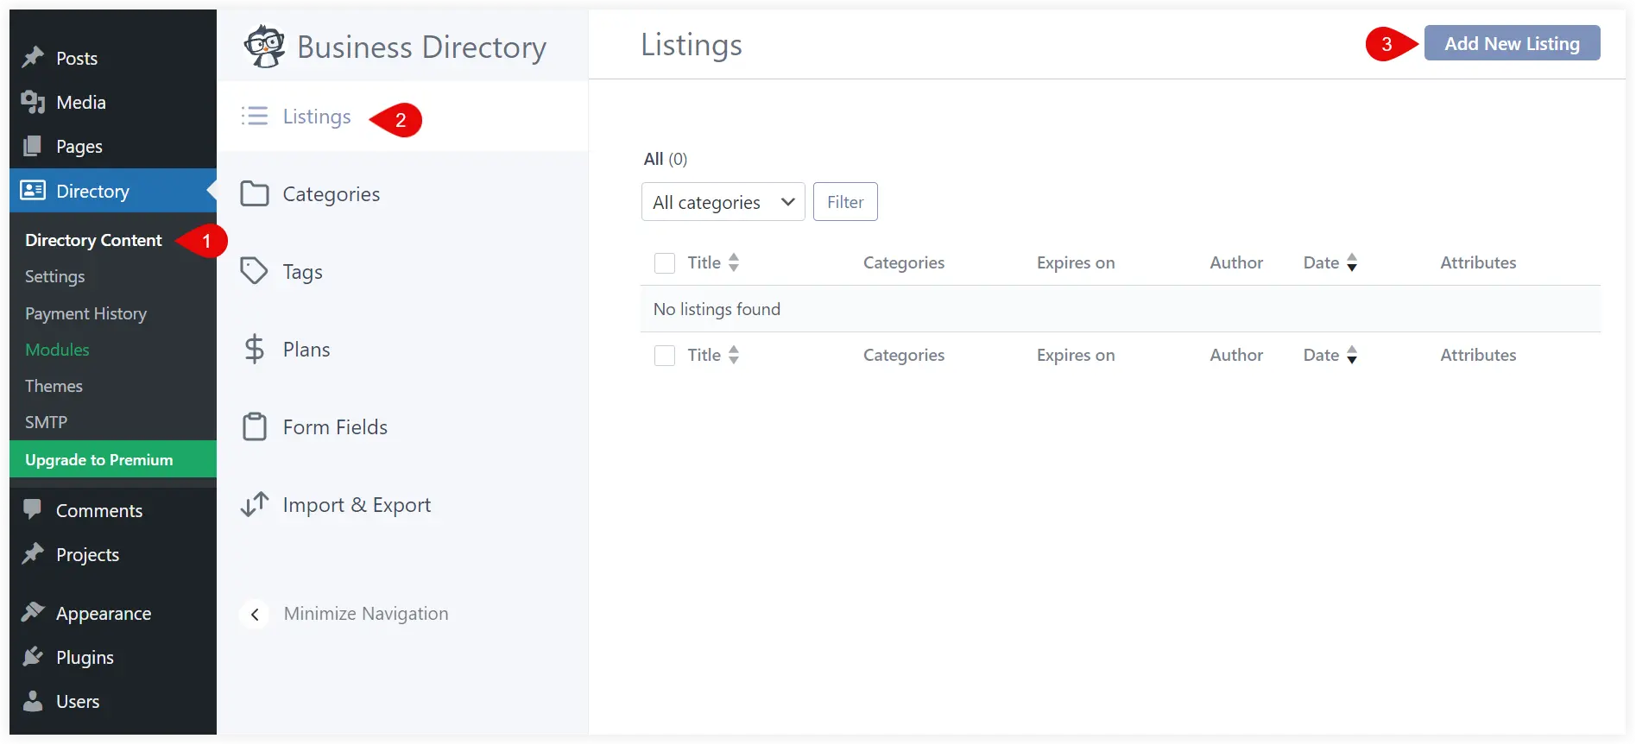
Task: Click the All (0) listings filter link
Action: tap(666, 159)
